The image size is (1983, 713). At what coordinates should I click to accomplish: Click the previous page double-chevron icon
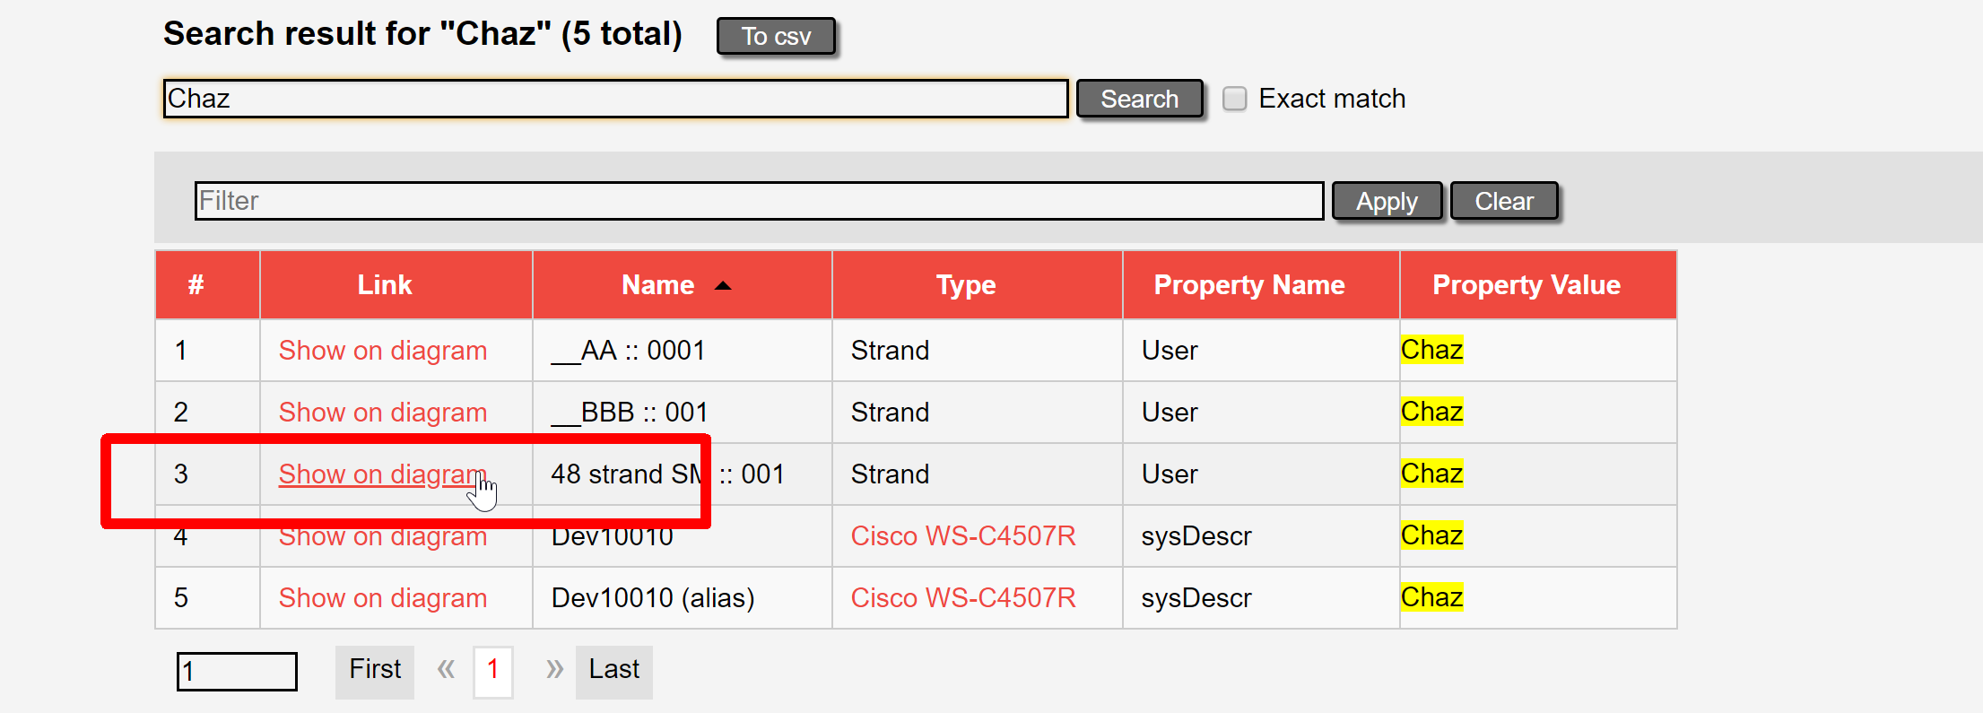pos(446,670)
